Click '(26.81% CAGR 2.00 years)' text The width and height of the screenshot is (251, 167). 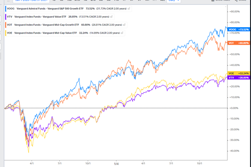click(107, 25)
